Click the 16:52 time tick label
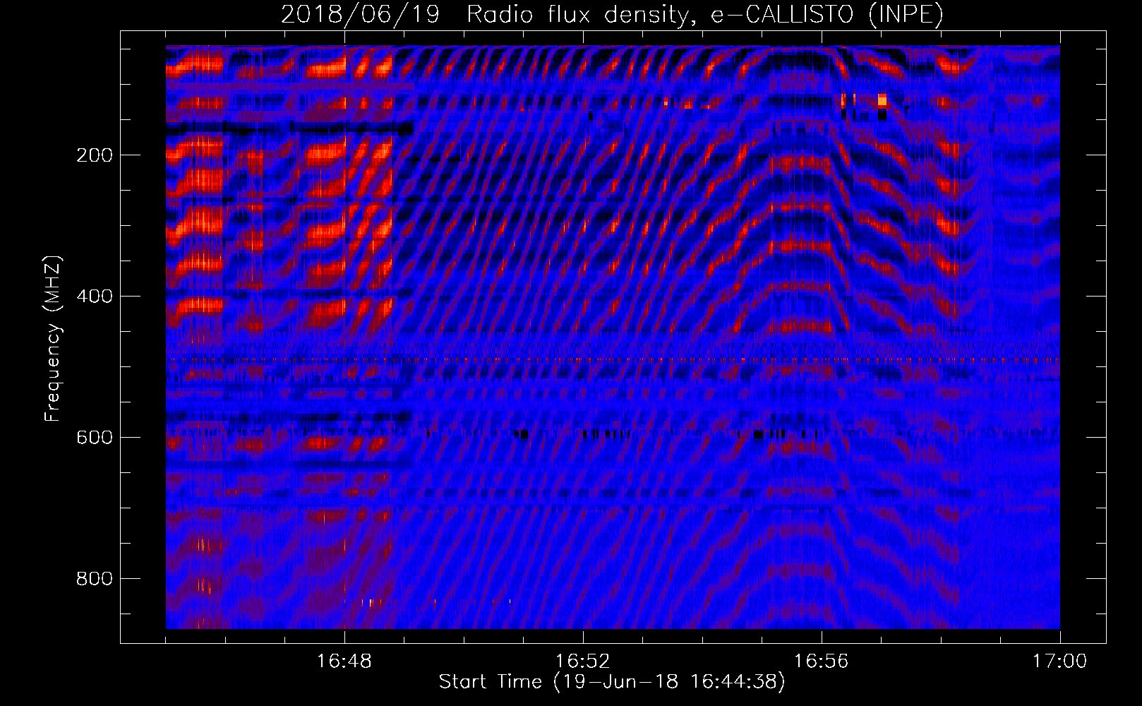 pyautogui.click(x=583, y=662)
